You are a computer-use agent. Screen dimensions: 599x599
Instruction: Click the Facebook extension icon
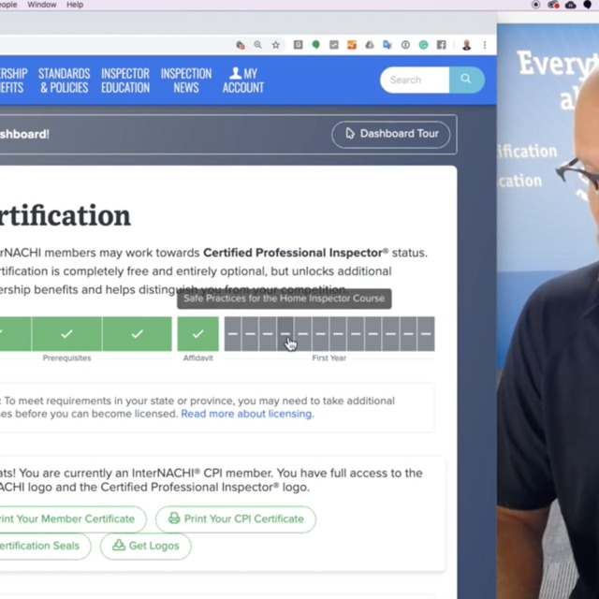tap(441, 44)
